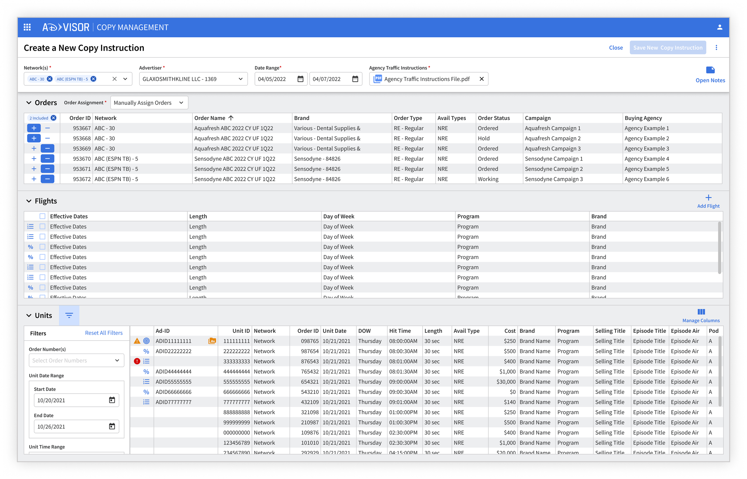This screenshot has width=747, height=479.
Task: Click the Reset All Filters link
Action: (x=104, y=333)
